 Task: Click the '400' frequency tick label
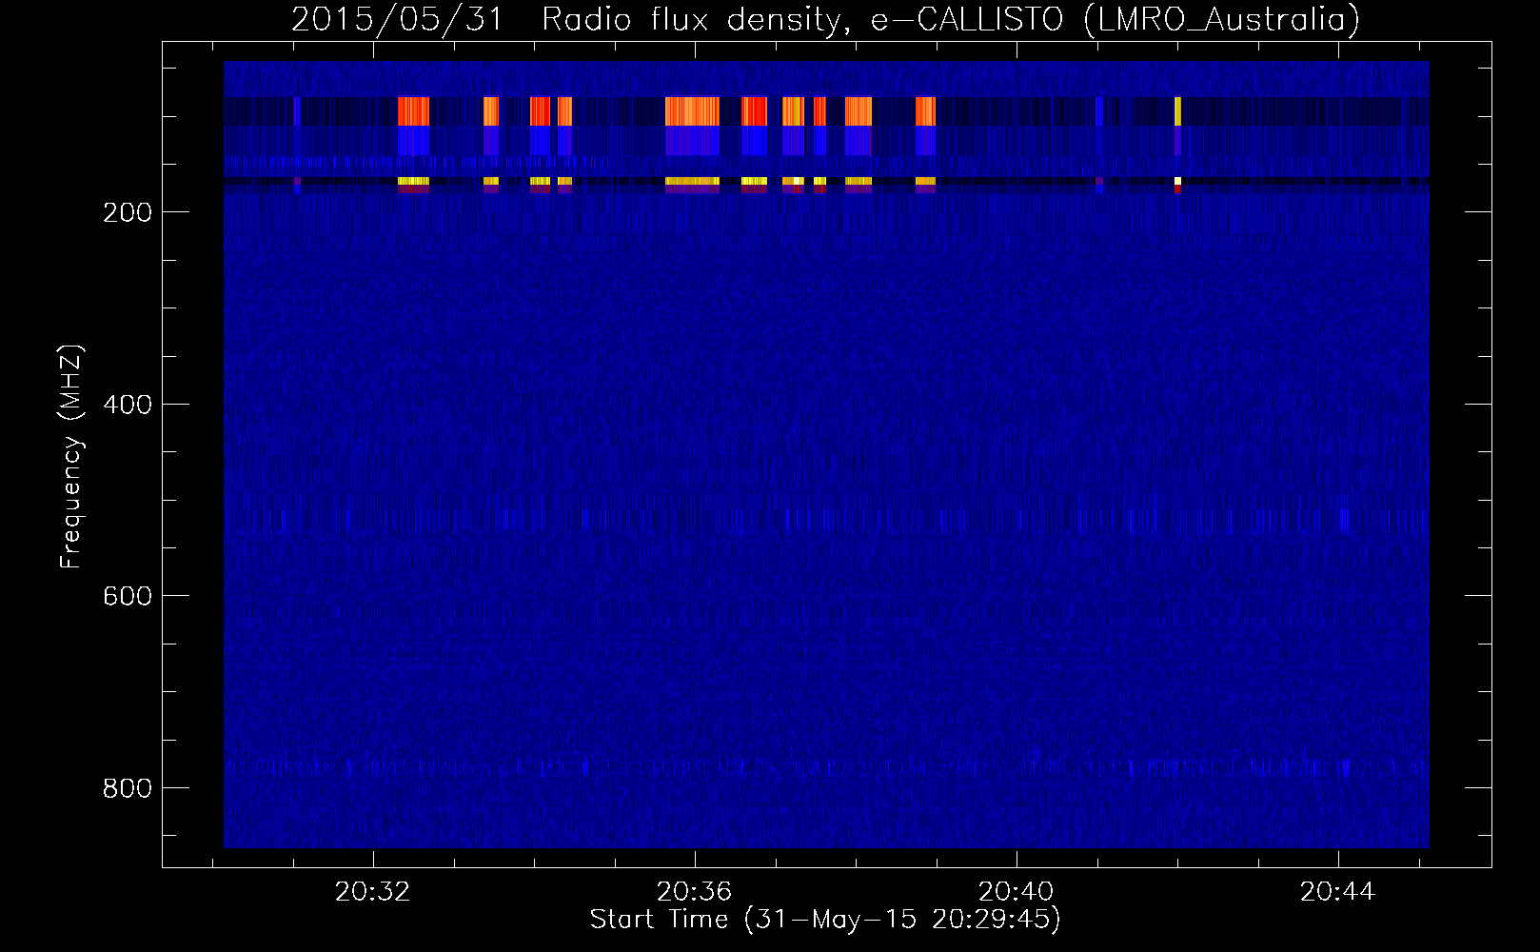[x=127, y=405]
